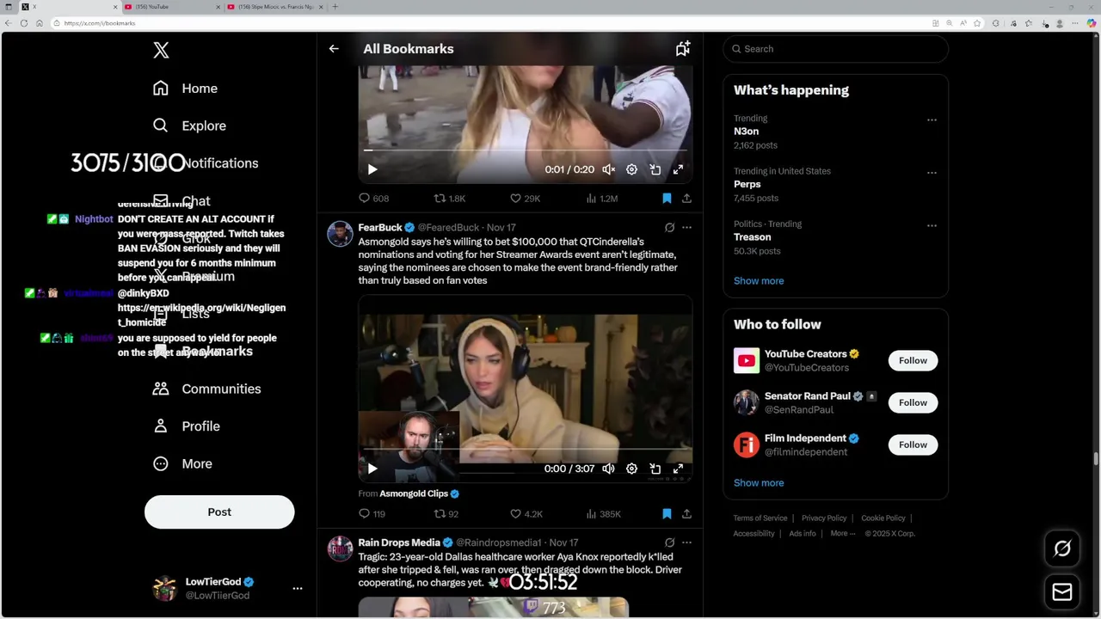This screenshot has height=619, width=1101.
Task: Open picture-in-picture on the Asmongold clip
Action: click(x=655, y=469)
